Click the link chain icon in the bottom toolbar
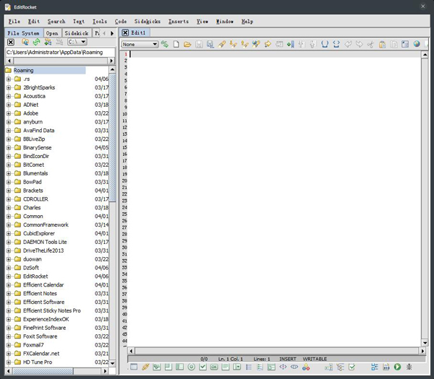Image resolution: width=434 pixels, height=379 pixels. (145, 367)
